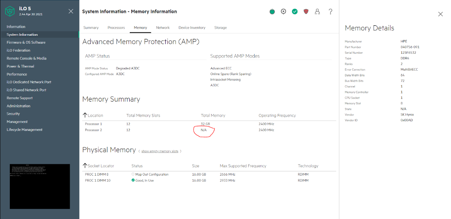Sort Memory Summary by Location arrow
Viewport: 451px width, 219px height.
click(85, 115)
